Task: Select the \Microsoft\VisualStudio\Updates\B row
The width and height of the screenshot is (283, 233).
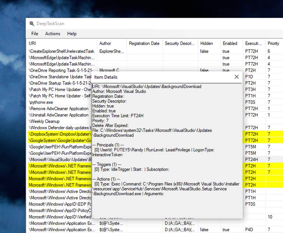Action: point(60,160)
